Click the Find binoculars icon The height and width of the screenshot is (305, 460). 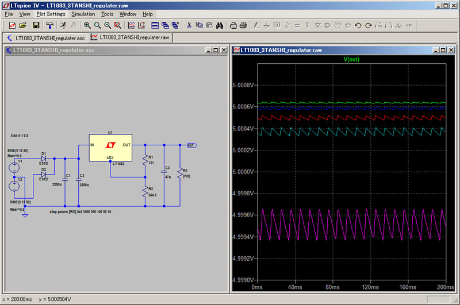pyautogui.click(x=220, y=25)
